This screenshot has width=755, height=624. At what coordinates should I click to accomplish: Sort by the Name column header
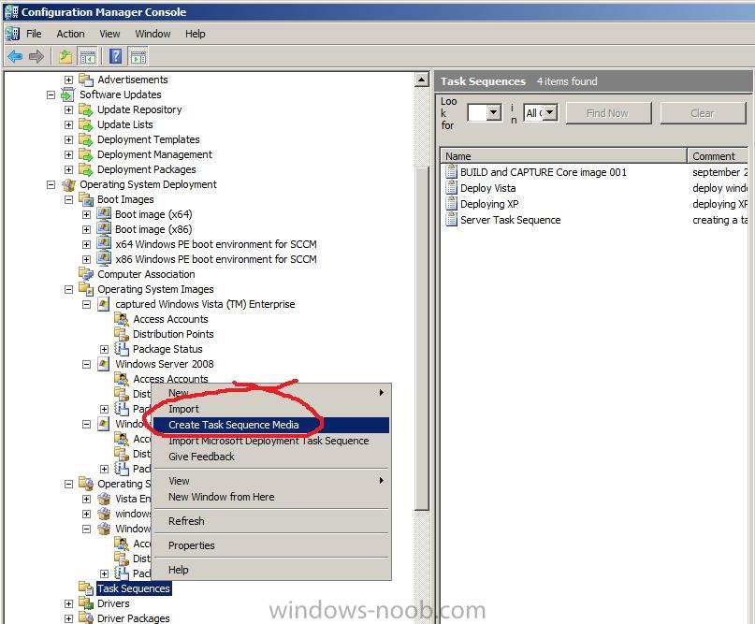564,156
